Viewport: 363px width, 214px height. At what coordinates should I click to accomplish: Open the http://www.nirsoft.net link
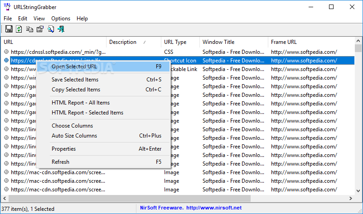[214, 208]
